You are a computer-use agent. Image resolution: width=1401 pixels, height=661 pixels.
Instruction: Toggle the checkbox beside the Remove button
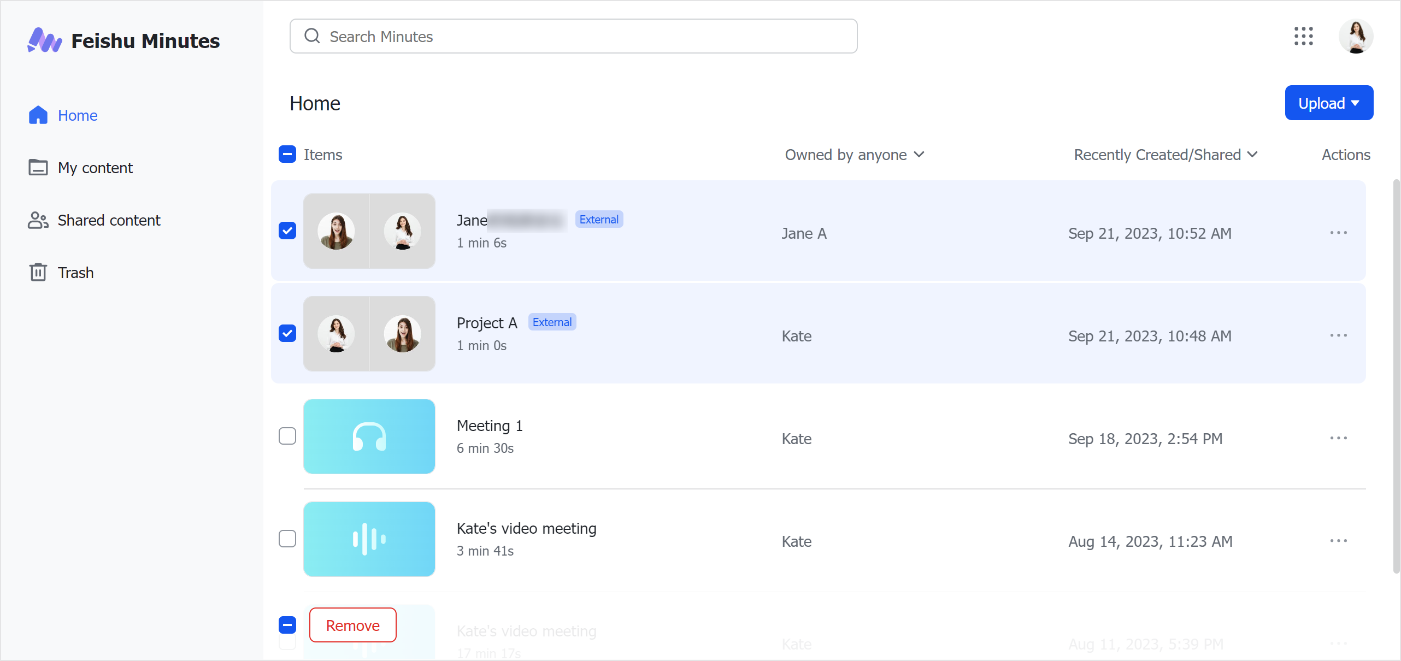287,625
